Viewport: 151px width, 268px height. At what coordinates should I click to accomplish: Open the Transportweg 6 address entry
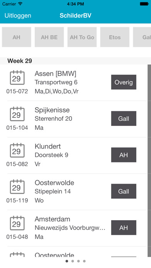(56, 82)
